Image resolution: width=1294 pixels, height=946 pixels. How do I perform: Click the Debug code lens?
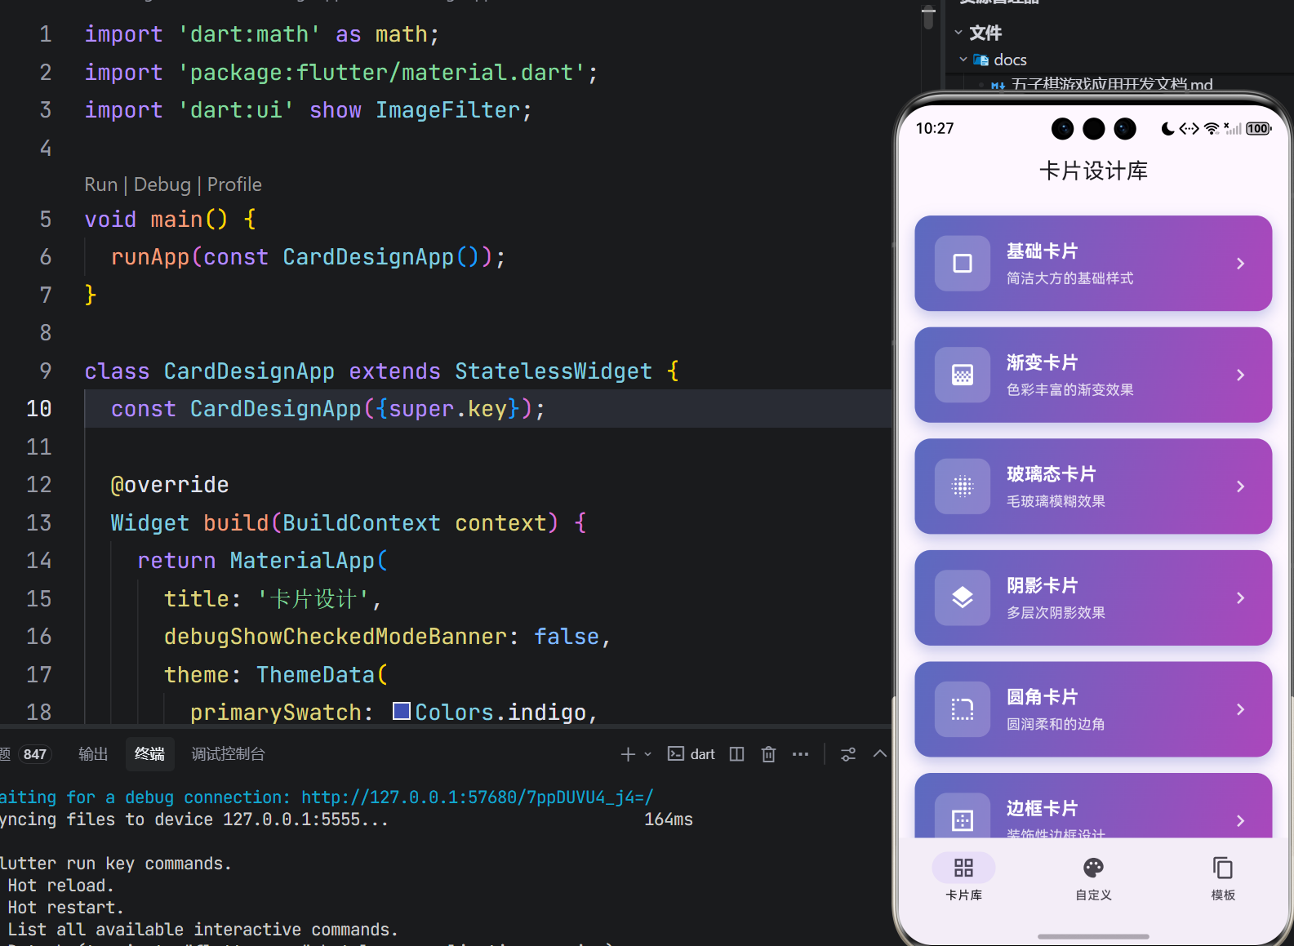162,184
